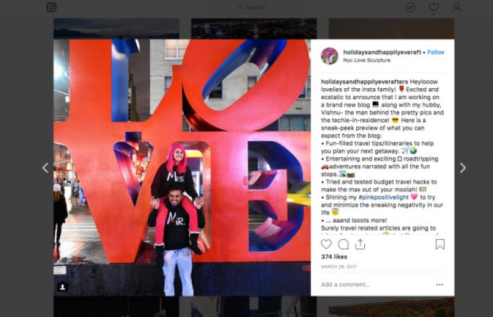The height and width of the screenshot is (317, 493).
Task: Go to next post arrow
Action: click(x=463, y=168)
